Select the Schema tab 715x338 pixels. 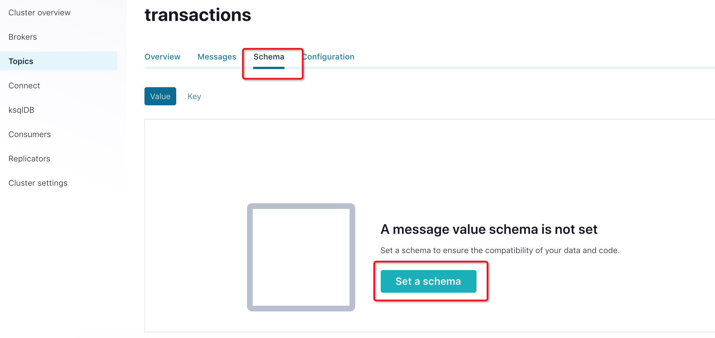(269, 57)
